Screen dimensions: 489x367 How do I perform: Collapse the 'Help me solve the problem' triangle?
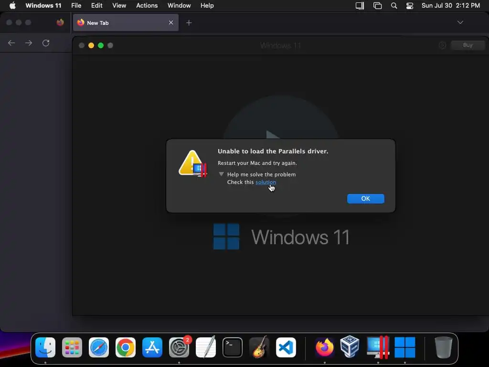[221, 174]
